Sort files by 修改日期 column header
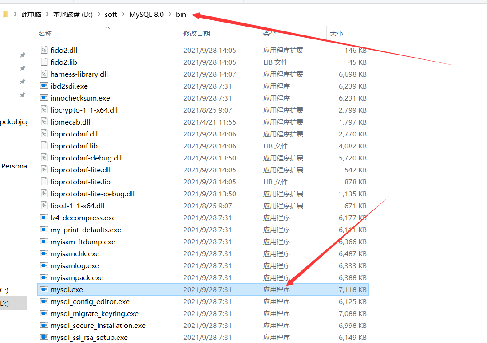Image resolution: width=487 pixels, height=343 pixels. [197, 34]
